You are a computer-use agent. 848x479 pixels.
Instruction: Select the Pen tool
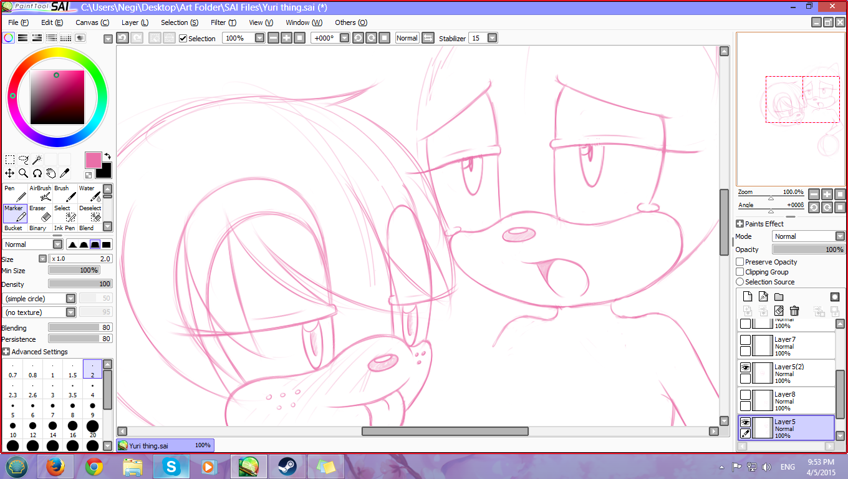[x=15, y=193]
